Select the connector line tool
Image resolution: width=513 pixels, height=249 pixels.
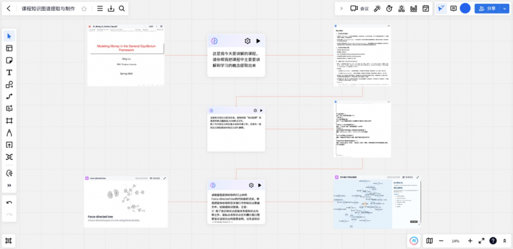[x=9, y=97]
